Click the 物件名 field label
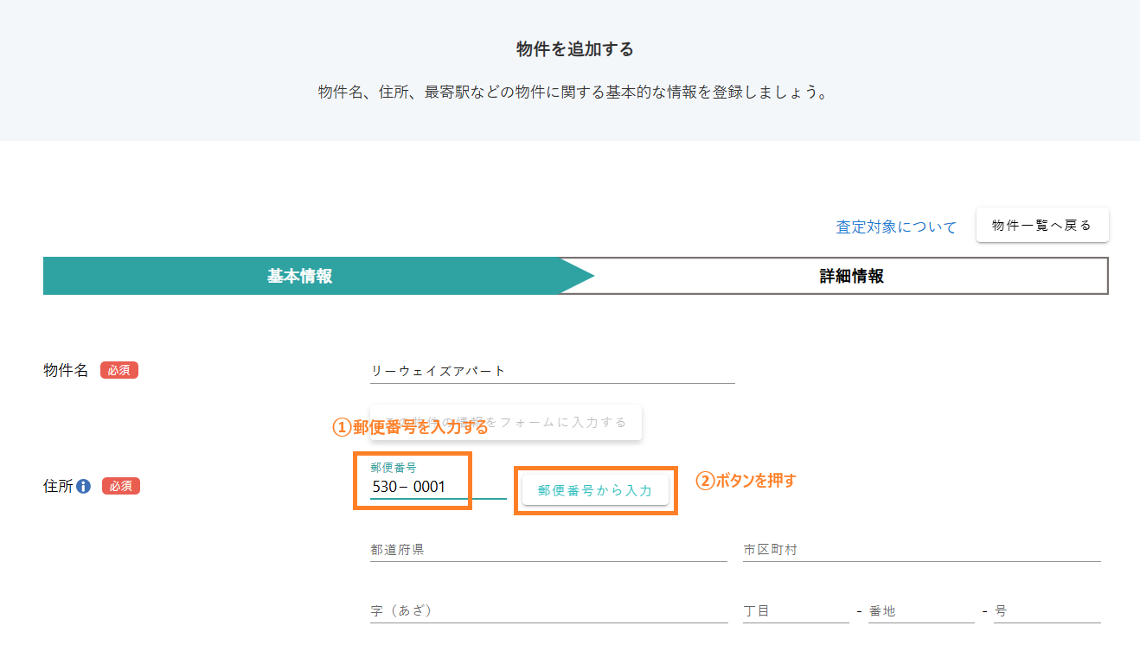Image resolution: width=1140 pixels, height=664 pixels. (x=66, y=370)
